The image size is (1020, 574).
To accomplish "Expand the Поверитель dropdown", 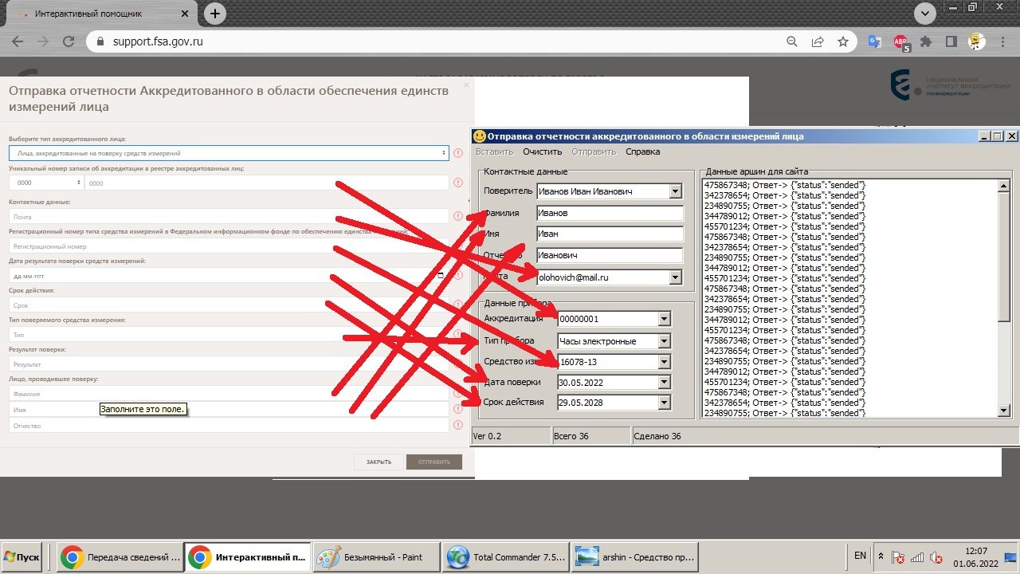I will [x=676, y=191].
